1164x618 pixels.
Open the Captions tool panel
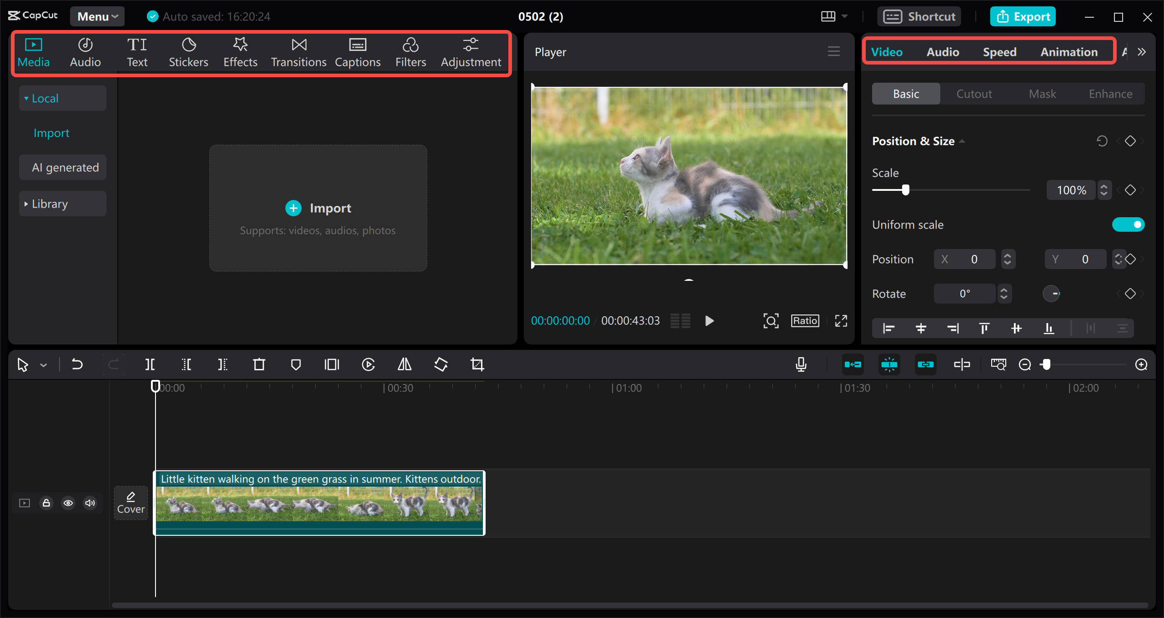pyautogui.click(x=356, y=52)
